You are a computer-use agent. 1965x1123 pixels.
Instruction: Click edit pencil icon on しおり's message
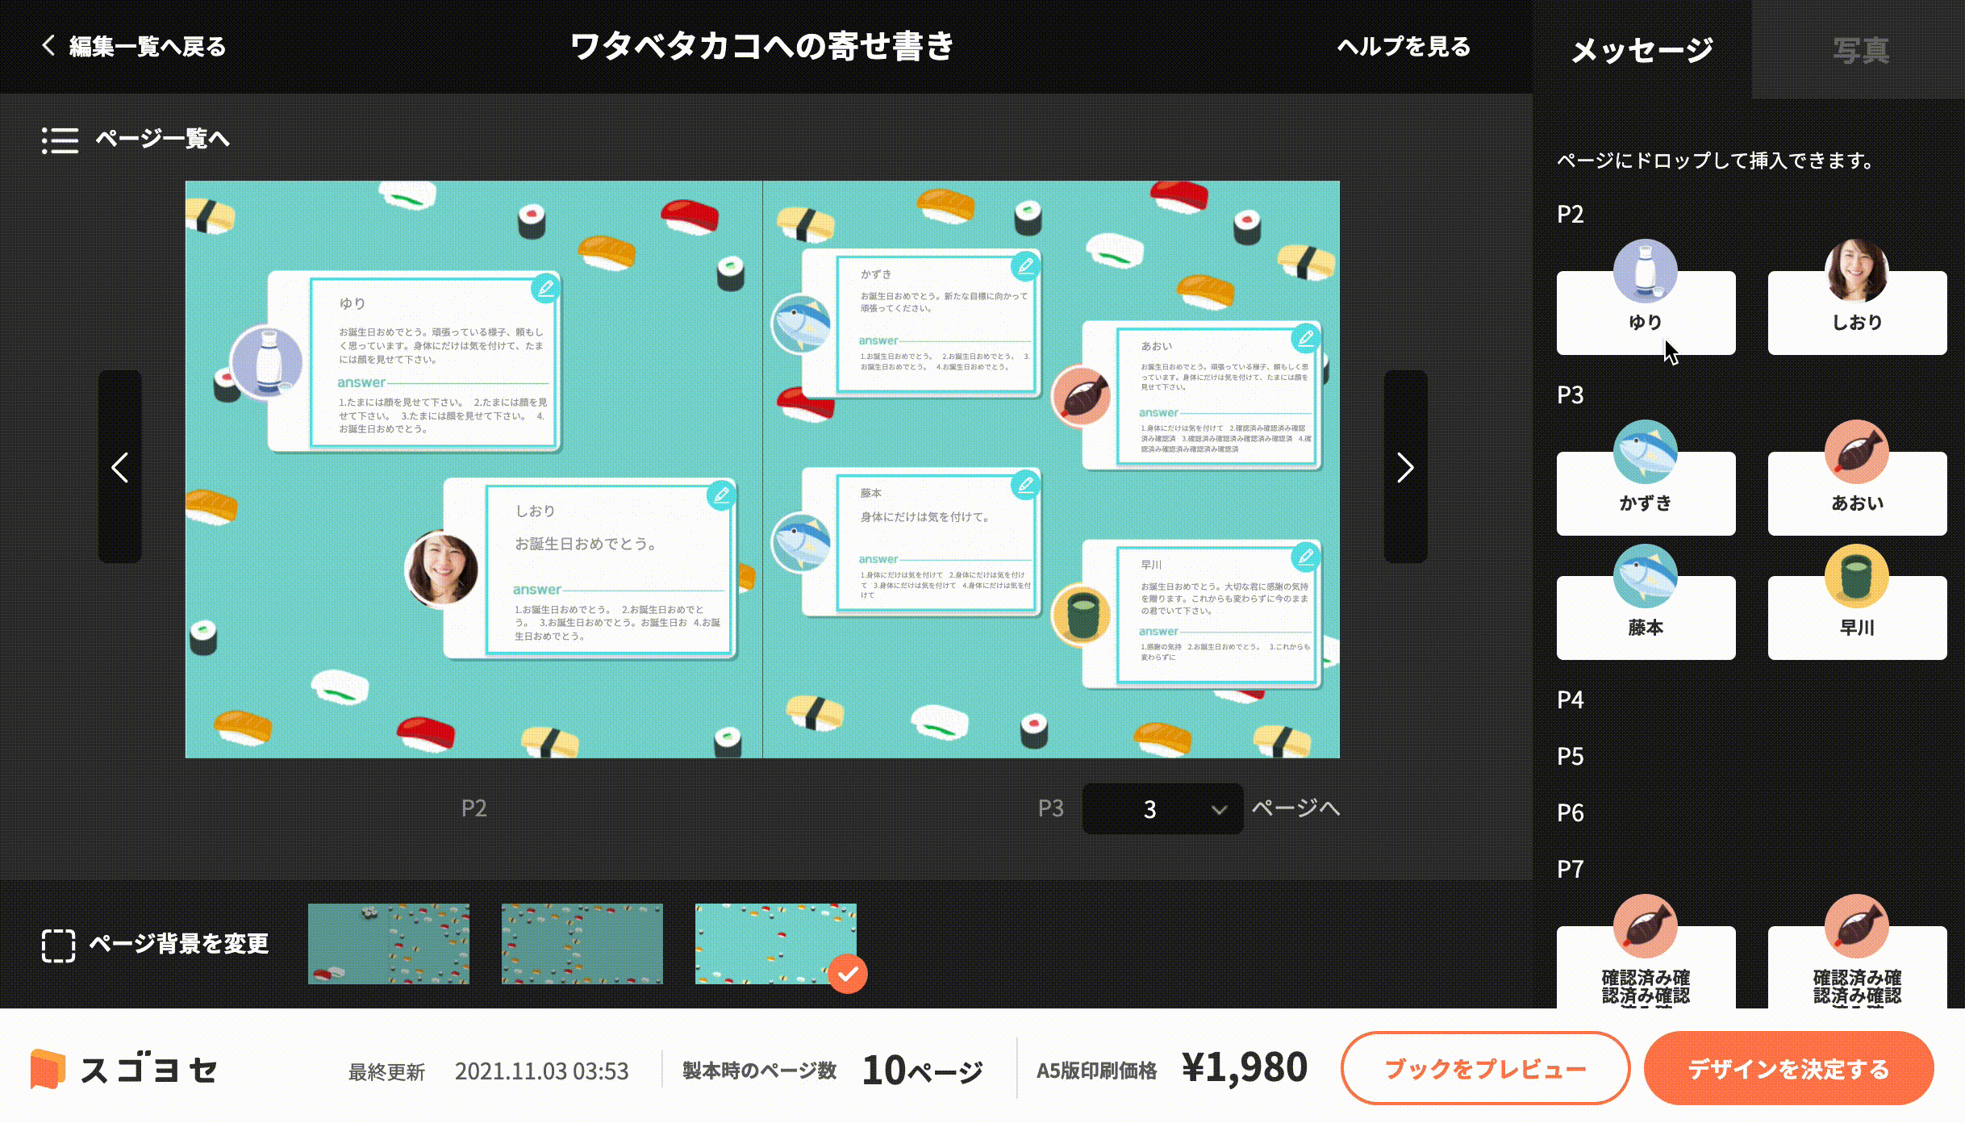(x=721, y=495)
